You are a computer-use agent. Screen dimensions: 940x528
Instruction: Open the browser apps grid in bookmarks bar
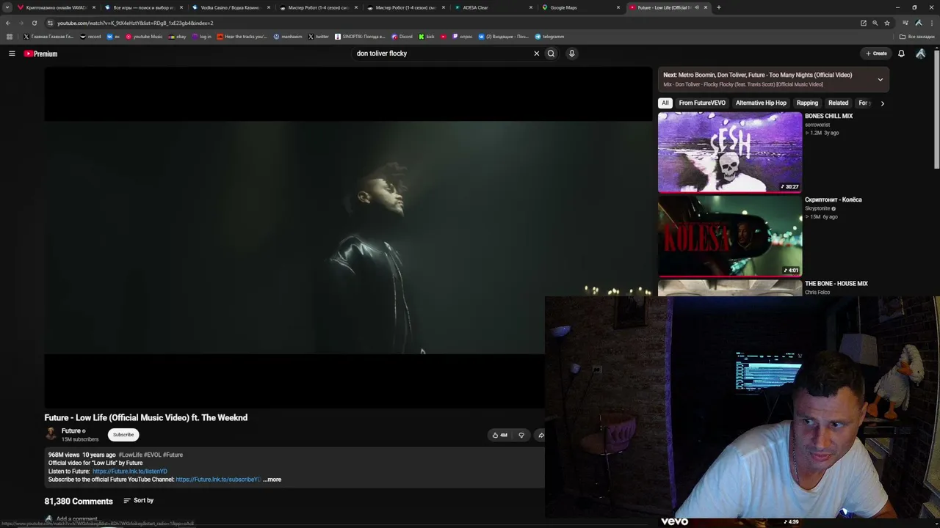pyautogui.click(x=9, y=37)
